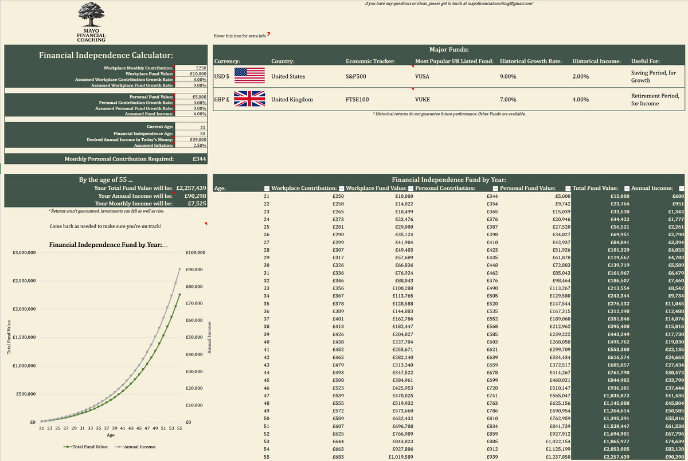The width and height of the screenshot is (688, 461).
Task: Click the Monthly Personal Contribution Required £344 value
Action: tap(199, 159)
